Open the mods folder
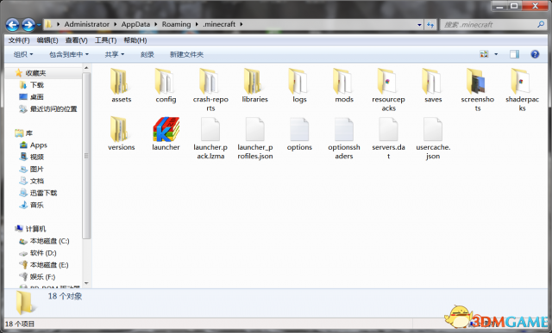 [x=344, y=85]
